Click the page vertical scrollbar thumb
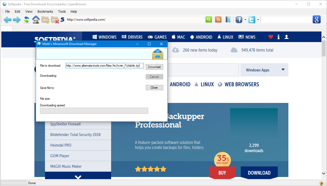The image size is (327, 186). [x=324, y=48]
